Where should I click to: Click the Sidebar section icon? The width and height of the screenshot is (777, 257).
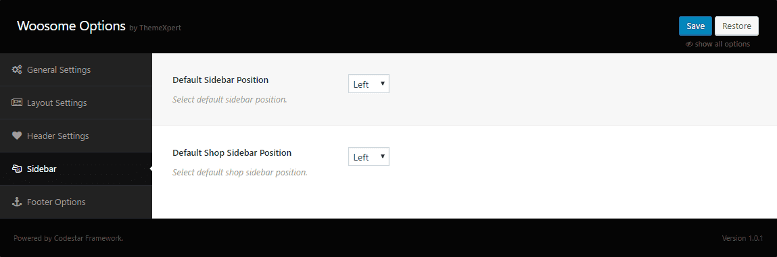(x=16, y=169)
